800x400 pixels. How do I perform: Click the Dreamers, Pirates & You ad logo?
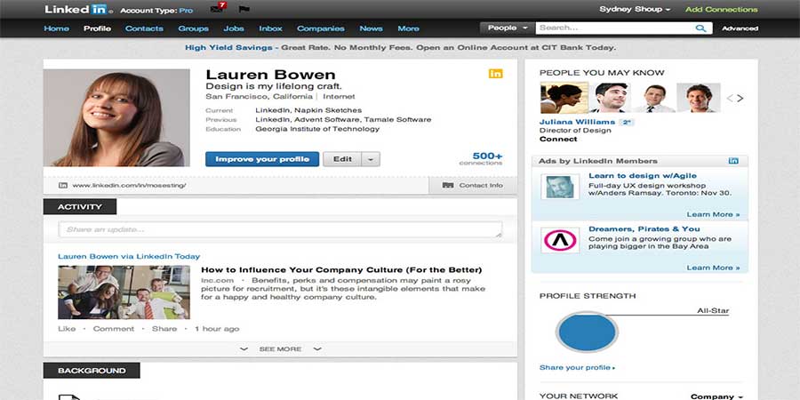click(x=560, y=240)
